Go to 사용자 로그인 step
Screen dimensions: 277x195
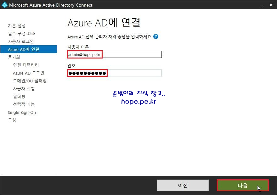[21, 42]
